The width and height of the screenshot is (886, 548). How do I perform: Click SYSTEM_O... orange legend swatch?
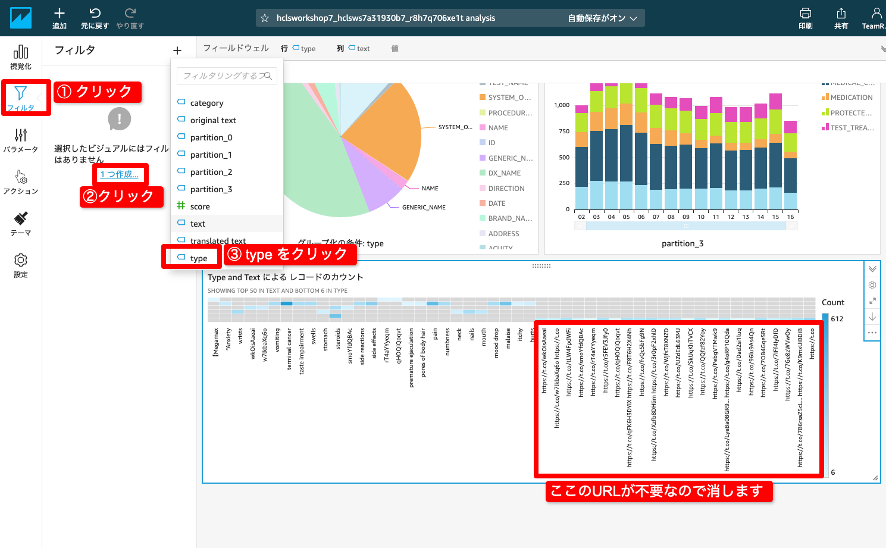point(483,98)
